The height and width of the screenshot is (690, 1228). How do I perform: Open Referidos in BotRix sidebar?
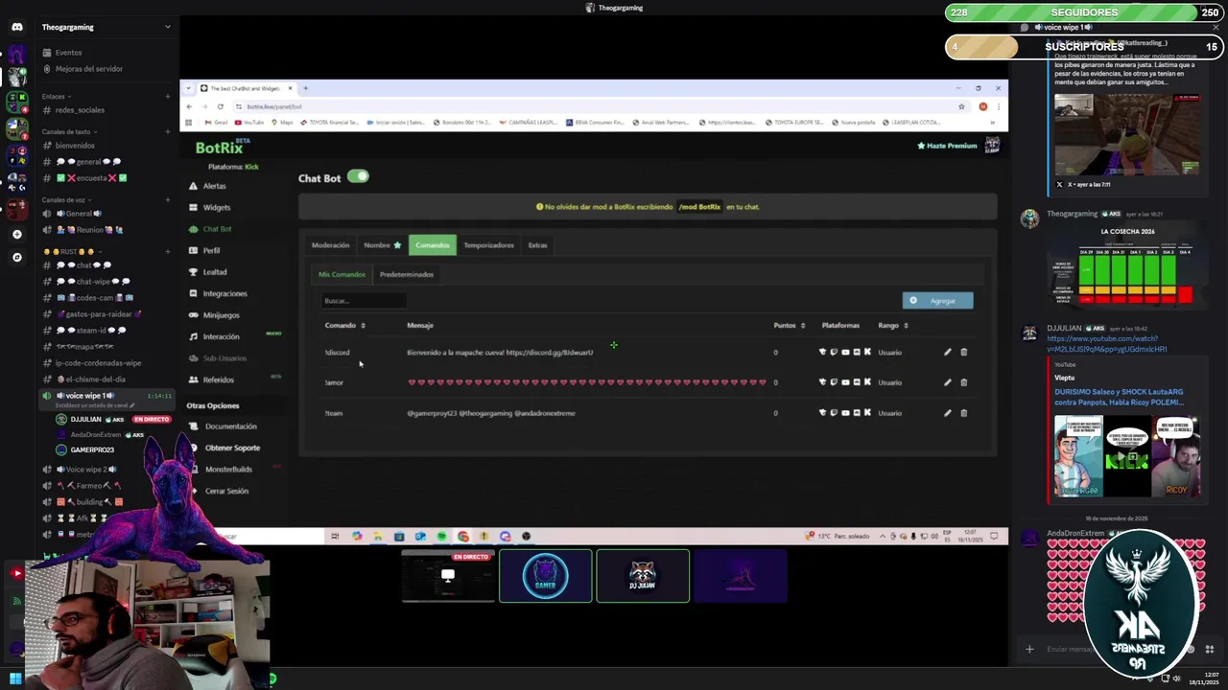(218, 379)
